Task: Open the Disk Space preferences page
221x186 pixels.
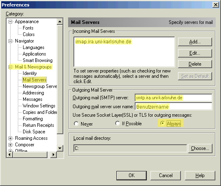Action: pos(34,132)
